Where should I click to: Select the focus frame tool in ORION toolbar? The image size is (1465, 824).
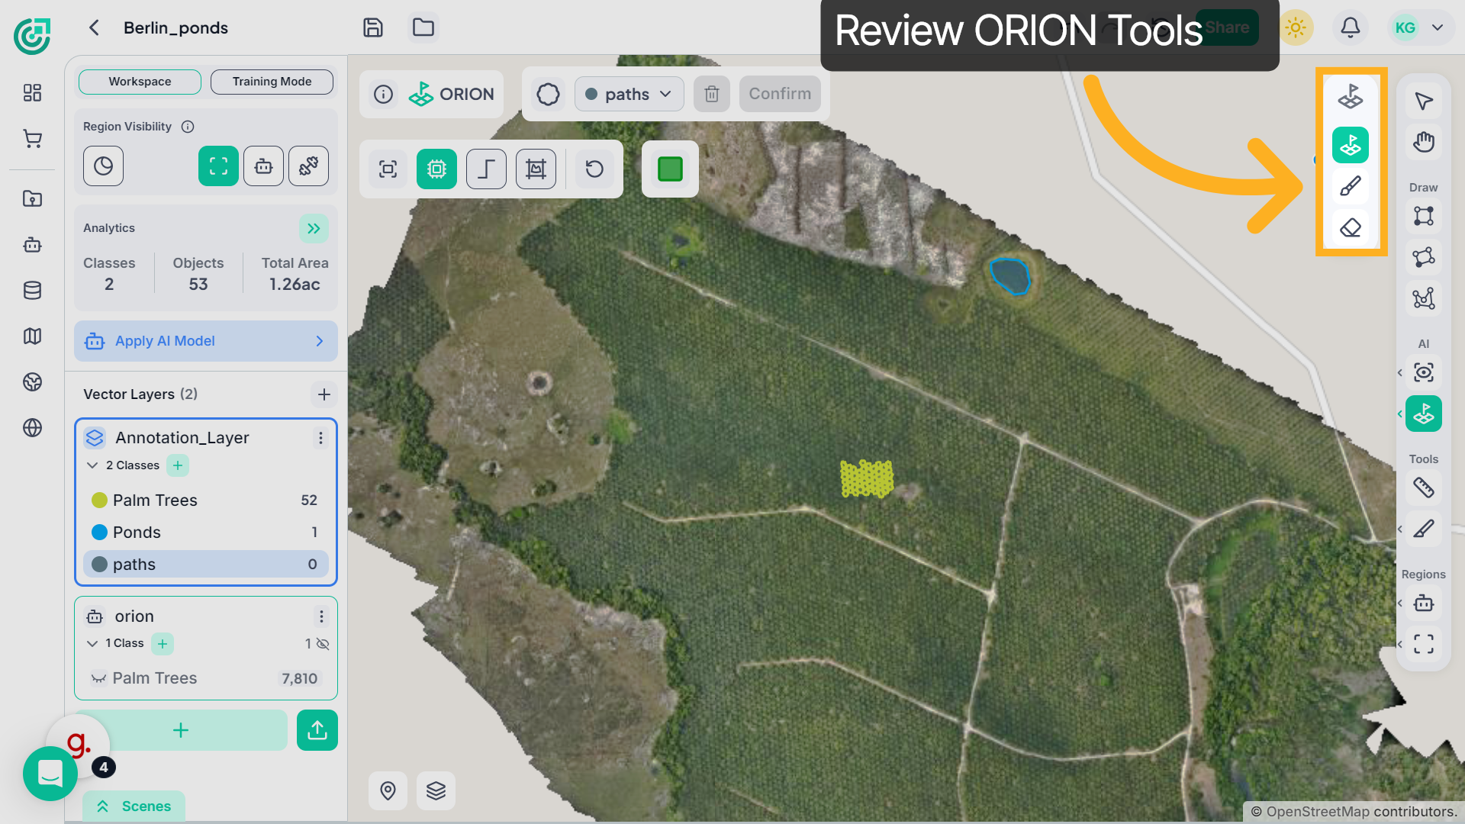(x=388, y=169)
